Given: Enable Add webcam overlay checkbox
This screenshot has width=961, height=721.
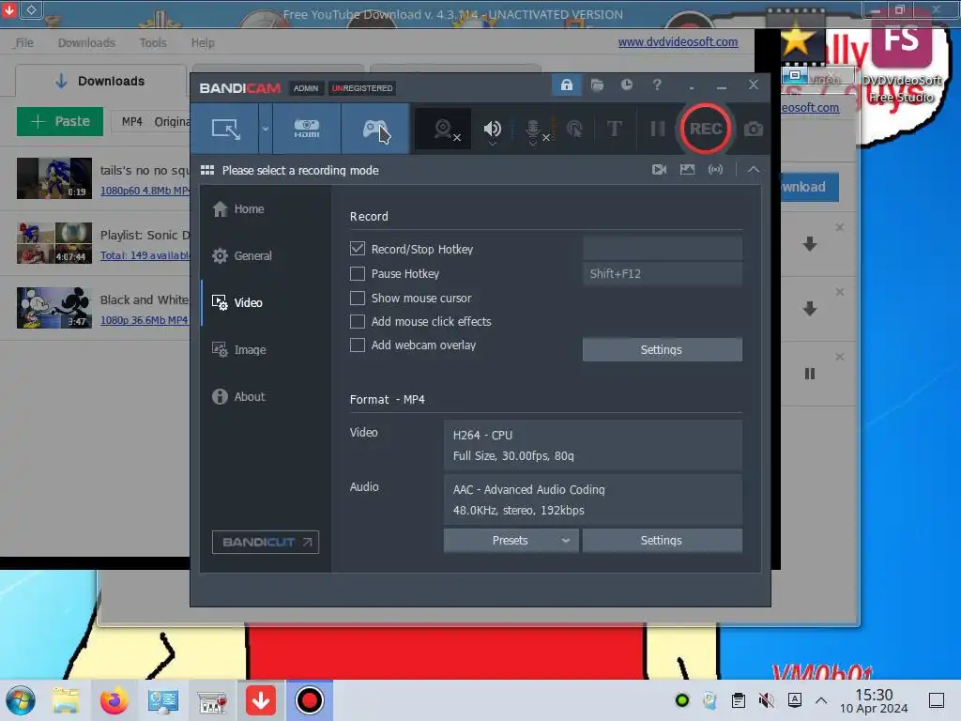Looking at the screenshot, I should (358, 345).
